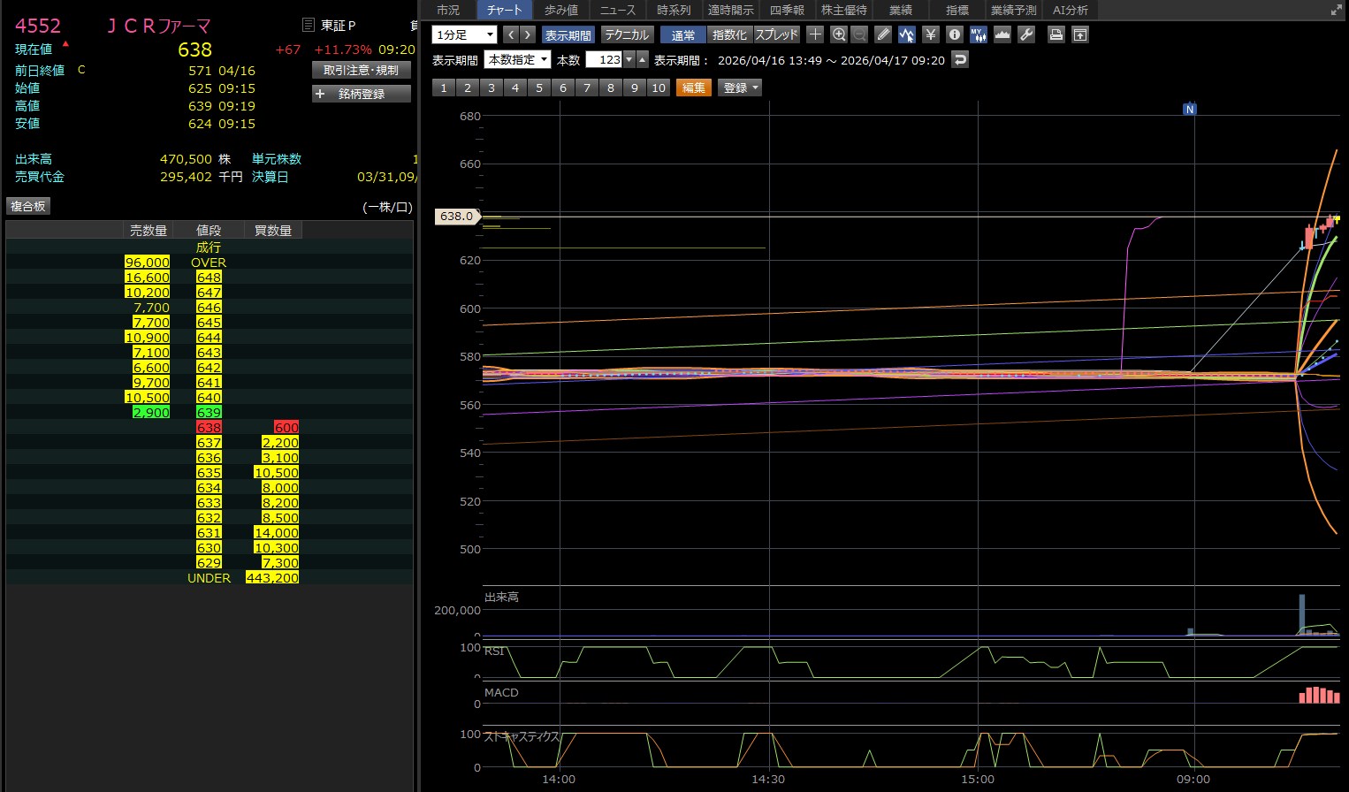Toggle the 指数化 indexed chart mode

click(729, 34)
